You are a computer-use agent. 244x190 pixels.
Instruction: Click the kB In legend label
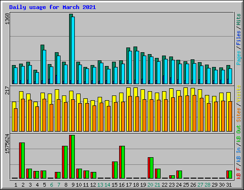[x=239, y=154]
